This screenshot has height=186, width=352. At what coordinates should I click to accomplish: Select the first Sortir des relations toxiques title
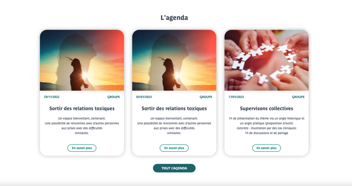(82, 108)
